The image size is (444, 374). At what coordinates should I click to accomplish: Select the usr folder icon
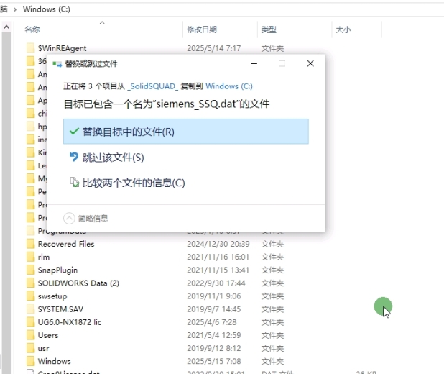point(30,348)
